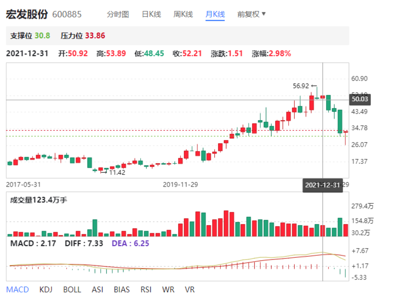The width and height of the screenshot is (396, 296).
Task: Click the tallest red volume bar
Action: (226, 224)
